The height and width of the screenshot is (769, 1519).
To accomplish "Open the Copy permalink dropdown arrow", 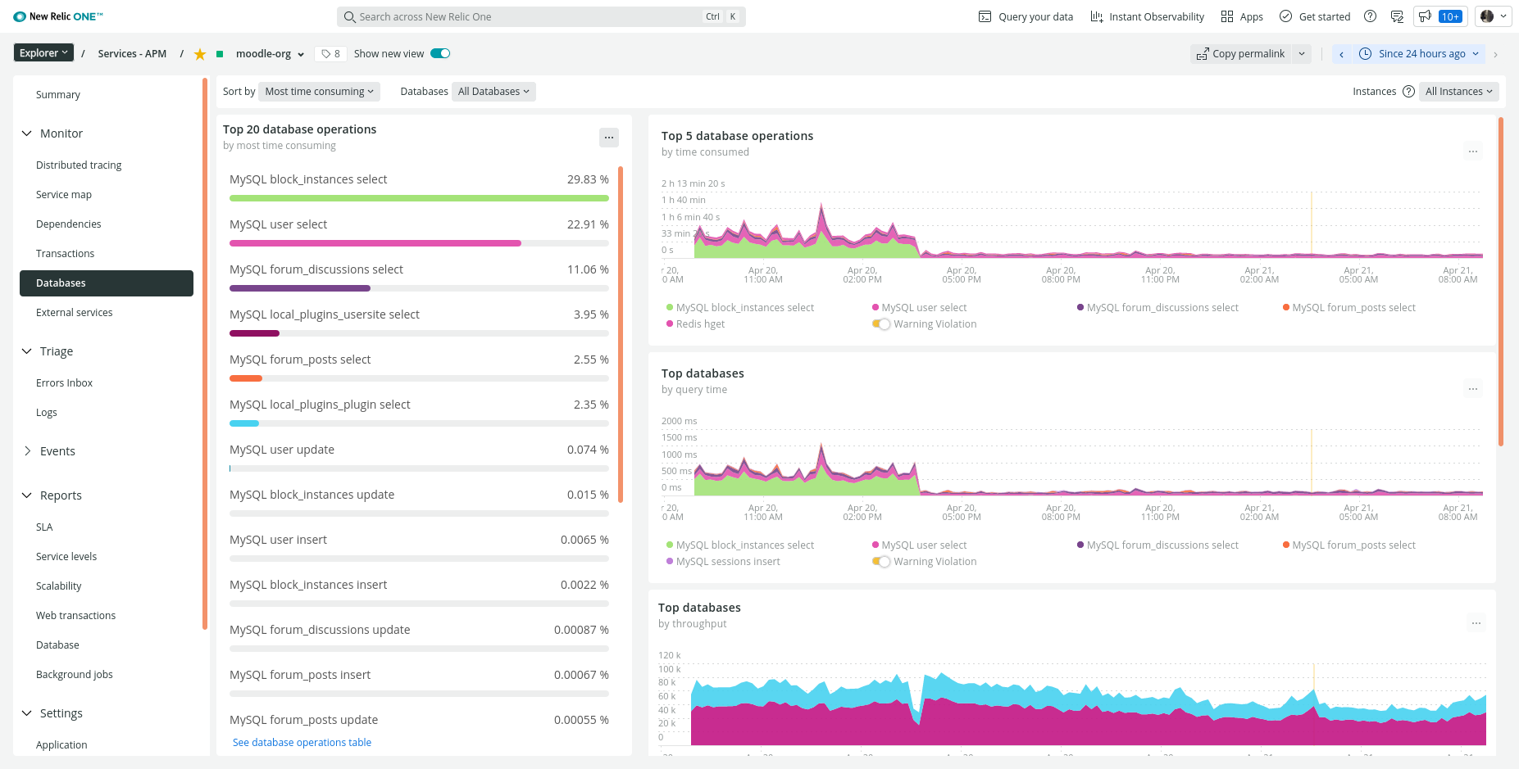I will 1302,54.
